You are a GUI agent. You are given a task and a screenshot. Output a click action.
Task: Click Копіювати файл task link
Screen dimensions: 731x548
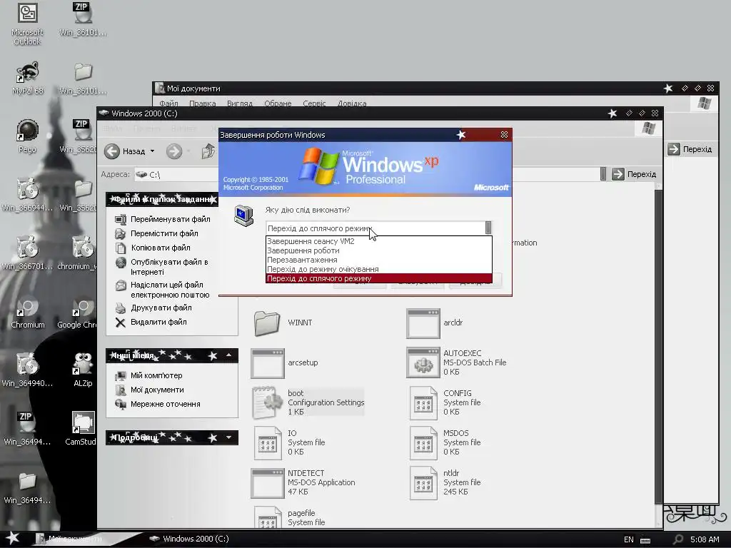click(x=161, y=248)
